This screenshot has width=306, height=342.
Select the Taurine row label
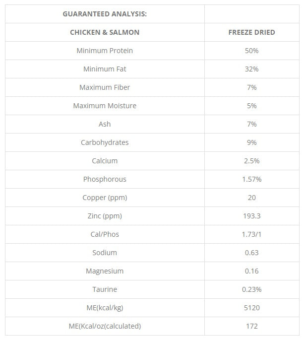[x=105, y=289]
